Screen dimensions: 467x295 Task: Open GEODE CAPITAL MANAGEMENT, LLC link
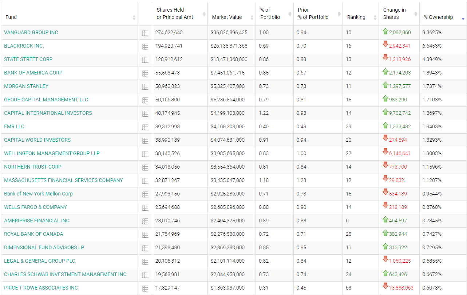(46, 100)
